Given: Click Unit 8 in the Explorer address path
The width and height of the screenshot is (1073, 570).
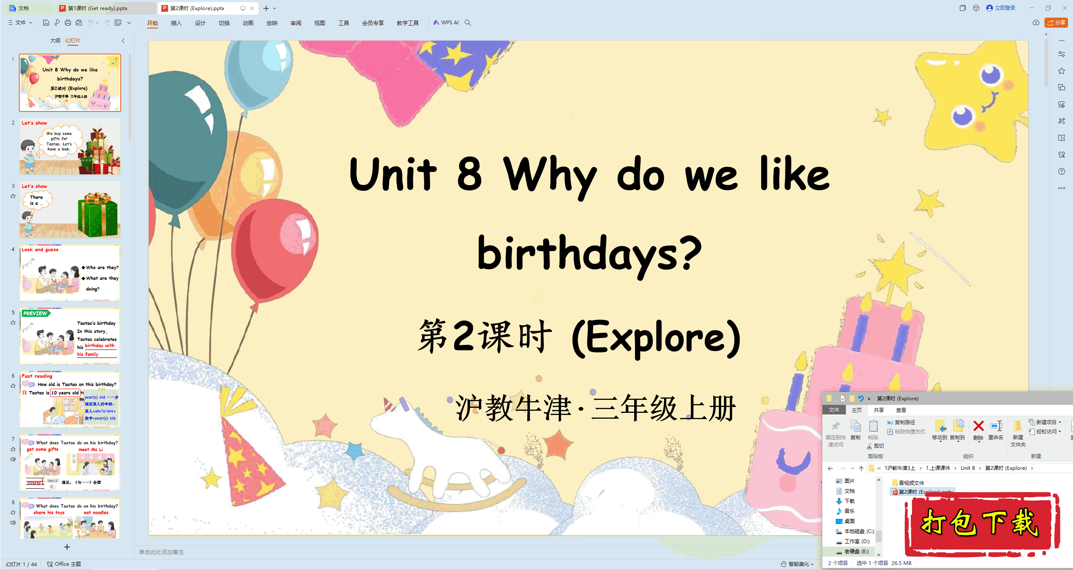Looking at the screenshot, I should pos(968,468).
